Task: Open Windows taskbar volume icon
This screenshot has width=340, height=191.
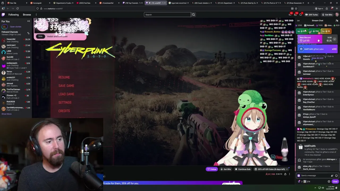Action: click(323, 188)
